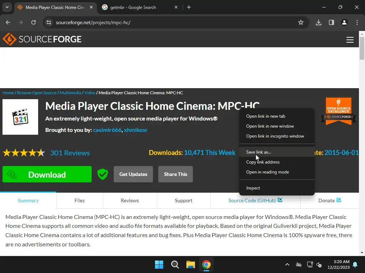365x273 pixels.
Task: Click the green shield checkmark icon
Action: click(x=102, y=174)
